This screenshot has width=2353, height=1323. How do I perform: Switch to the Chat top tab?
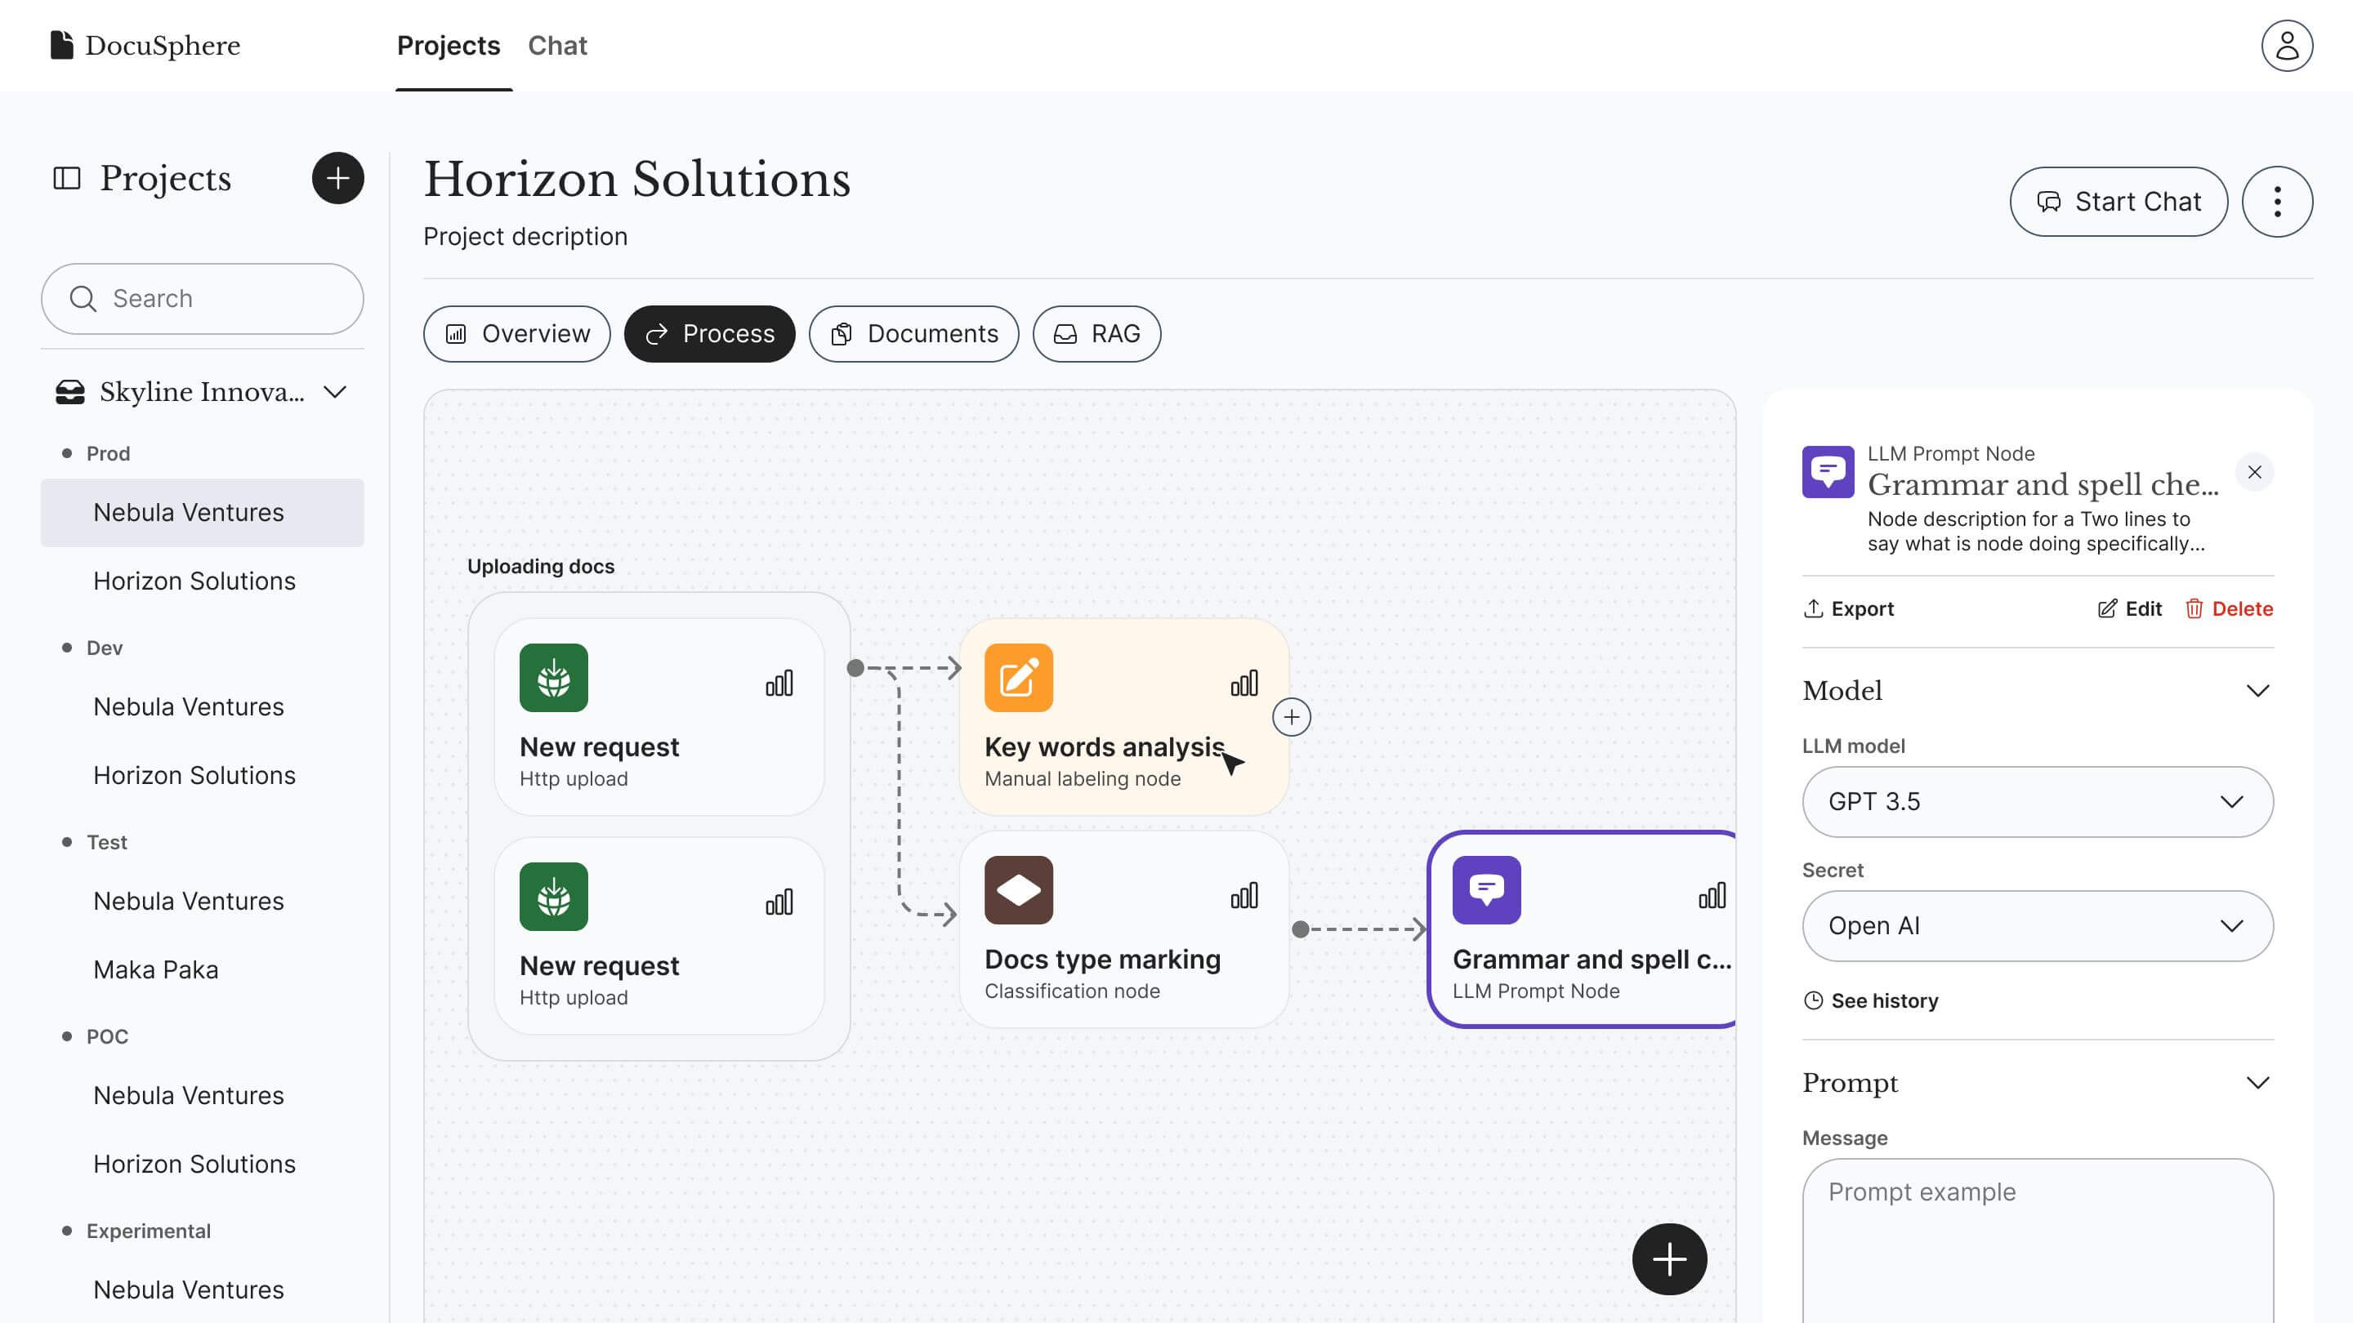(x=557, y=46)
